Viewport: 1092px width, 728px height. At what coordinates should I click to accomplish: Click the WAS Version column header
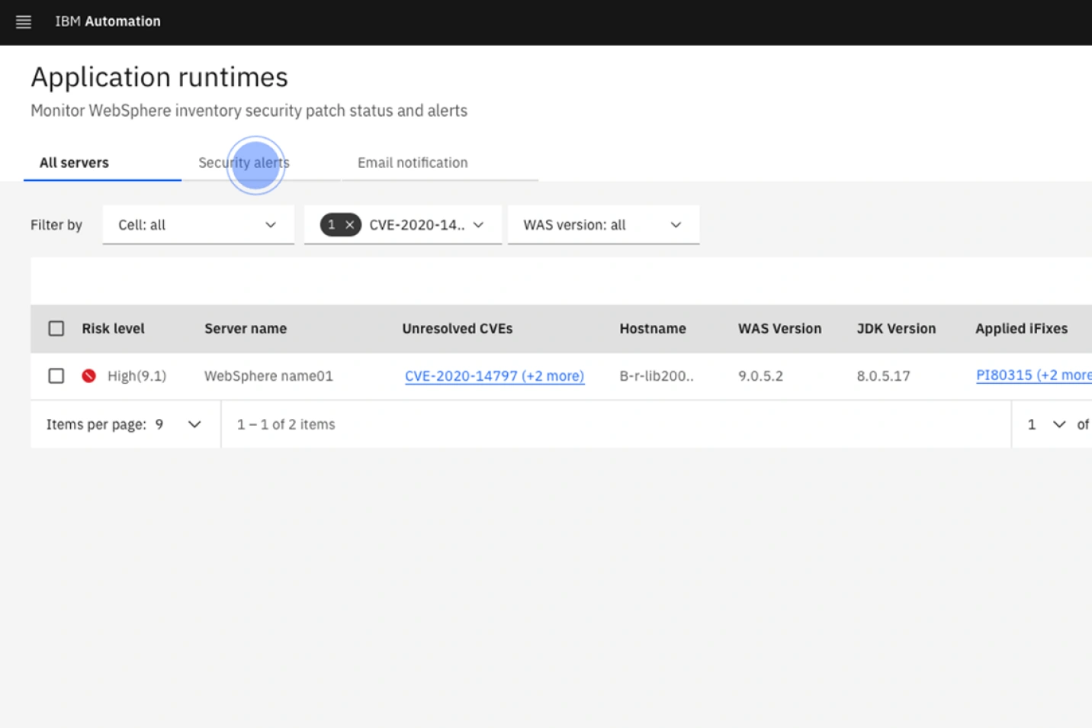coord(779,329)
